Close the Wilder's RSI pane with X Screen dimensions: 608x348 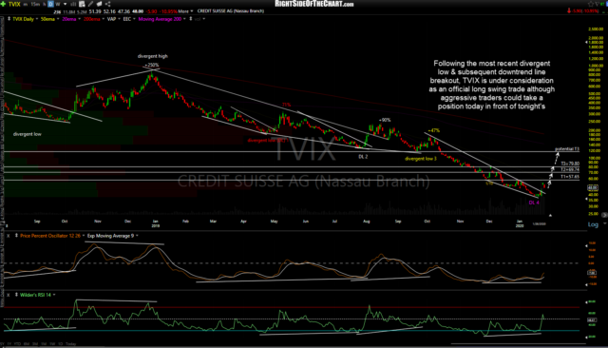(x=9, y=295)
